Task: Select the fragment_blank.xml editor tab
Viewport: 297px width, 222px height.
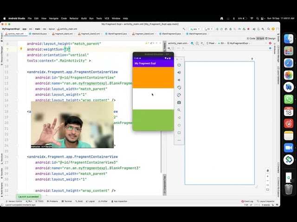Action: (x=64, y=34)
